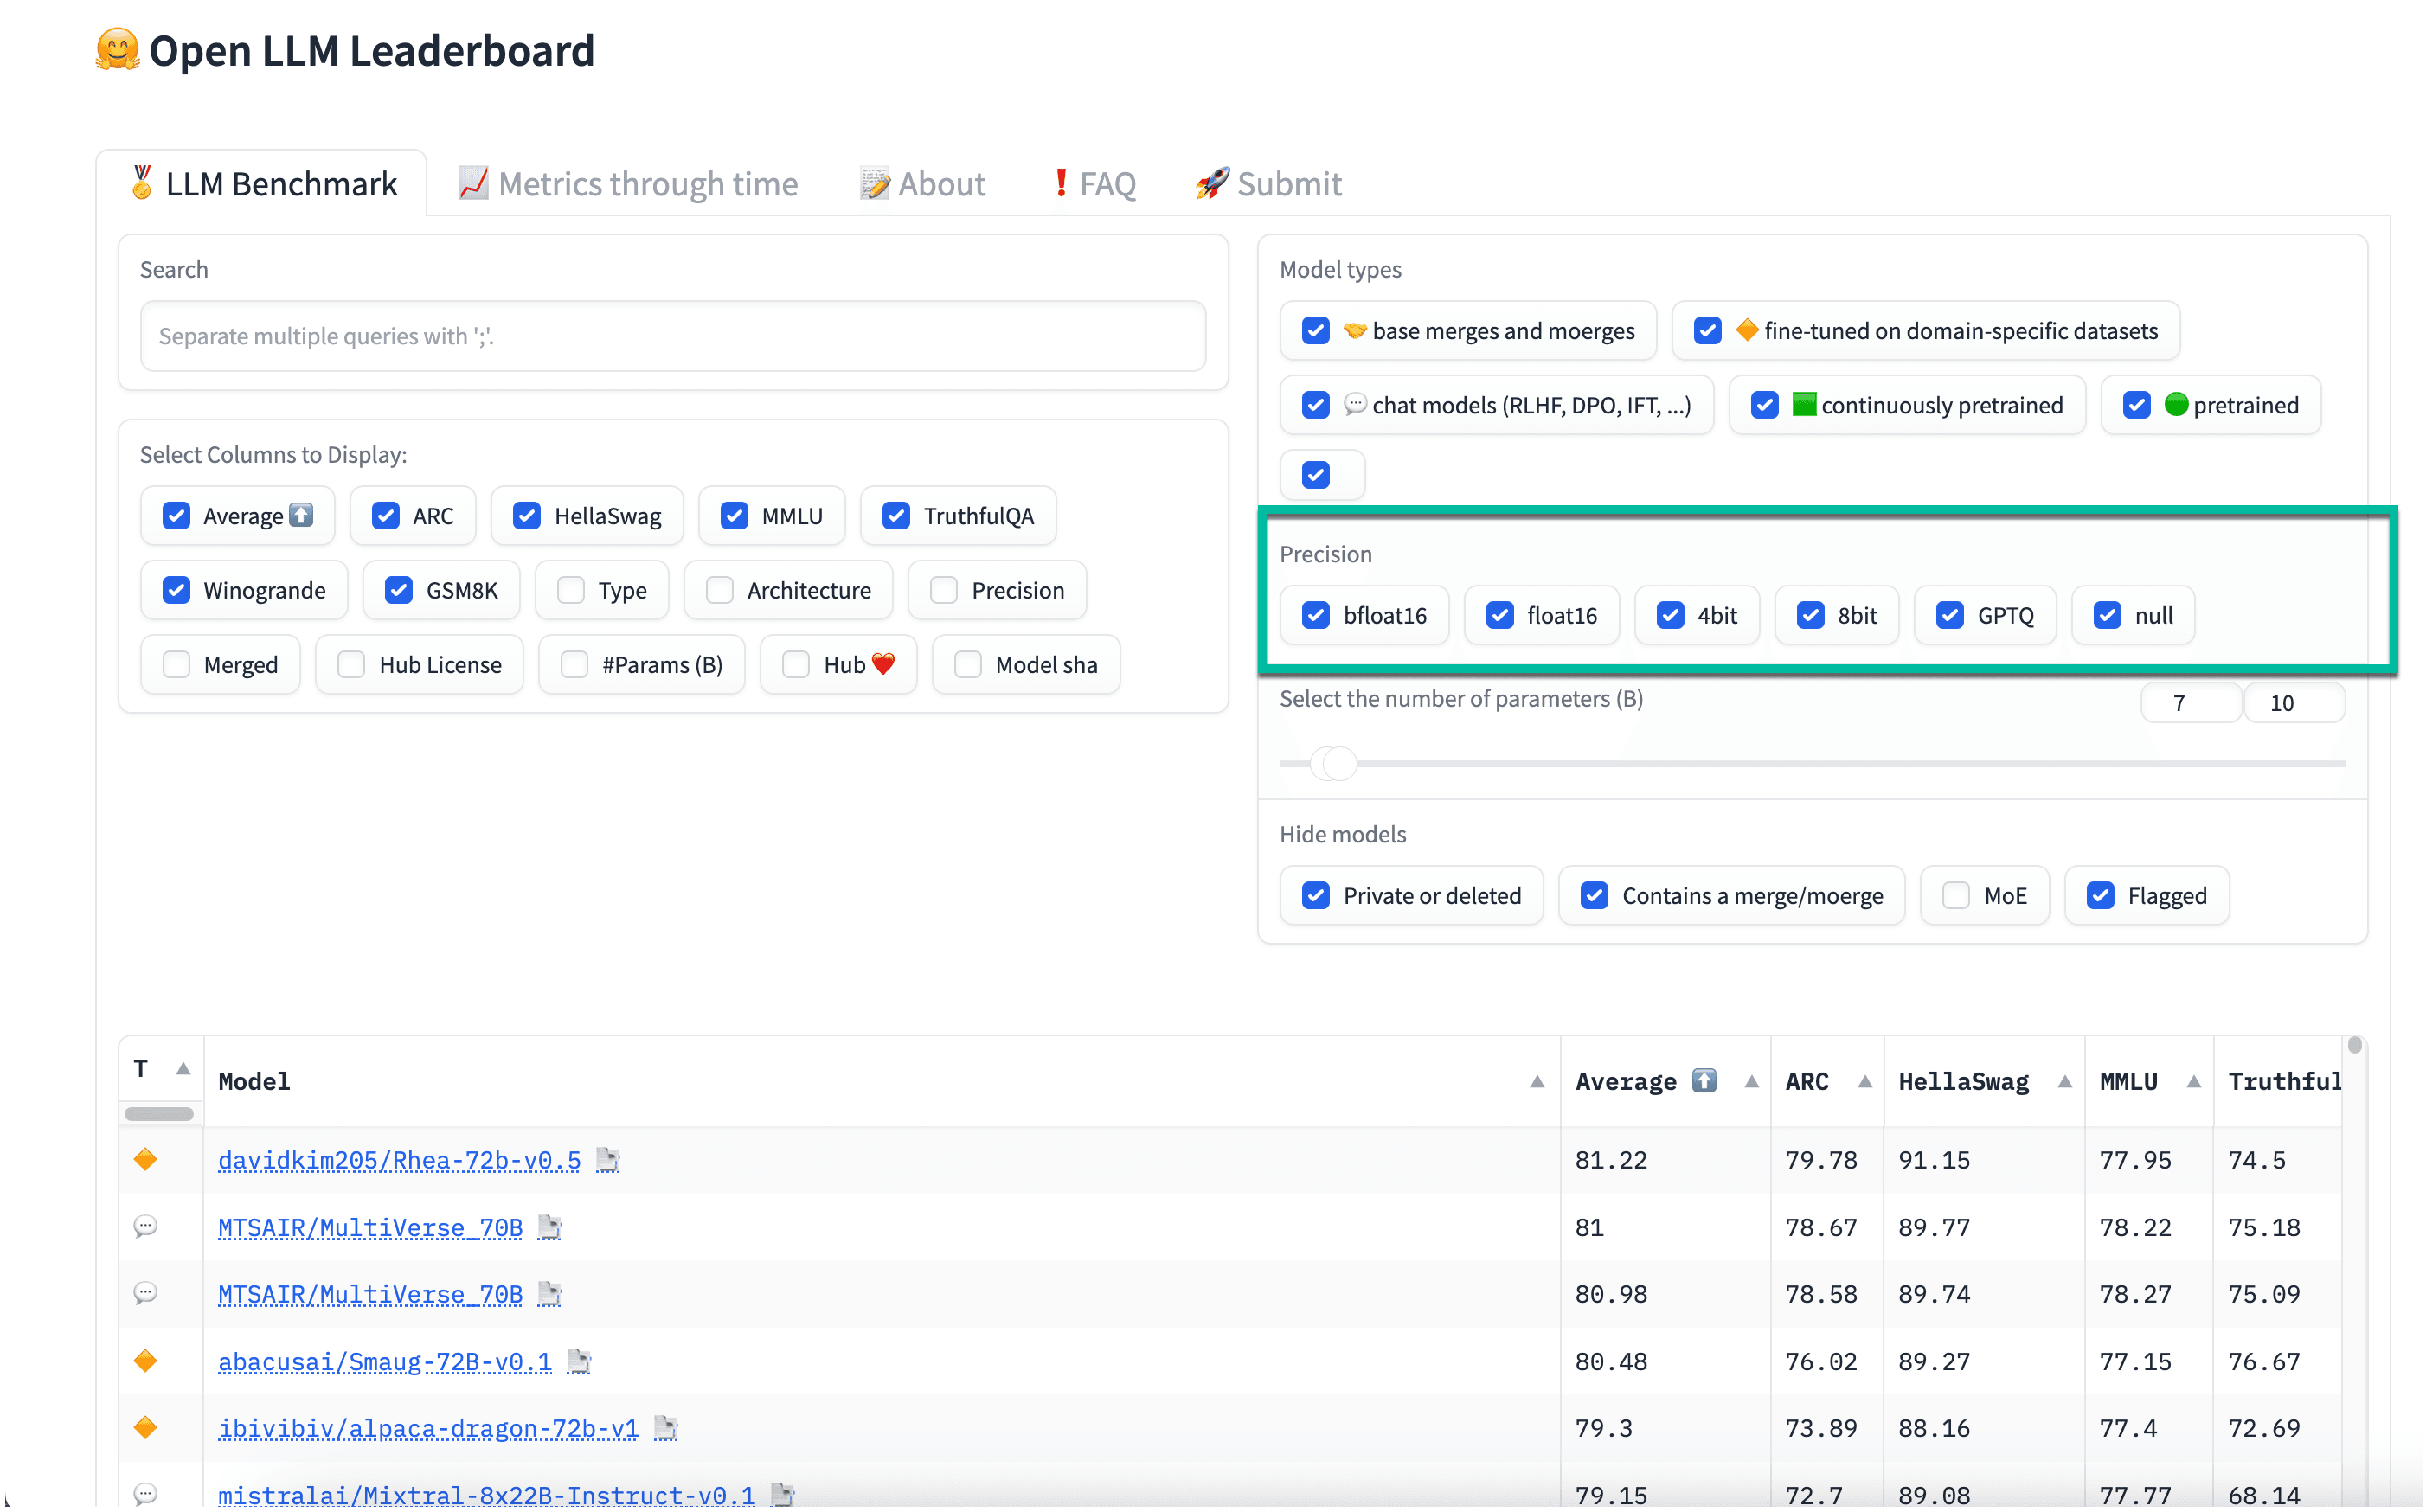The height and width of the screenshot is (1512, 2426).
Task: Sort by the MMLU column sort arrow
Action: (x=2195, y=1082)
